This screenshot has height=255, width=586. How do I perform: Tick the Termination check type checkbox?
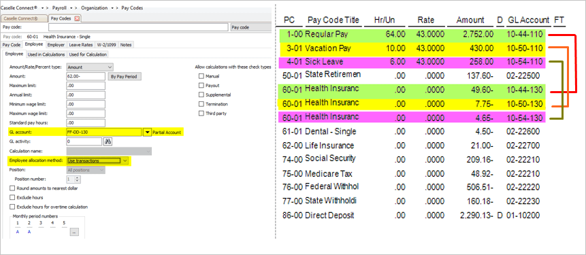(201, 104)
